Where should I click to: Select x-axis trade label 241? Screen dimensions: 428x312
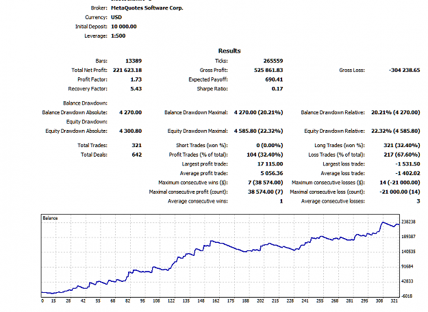coord(305,301)
